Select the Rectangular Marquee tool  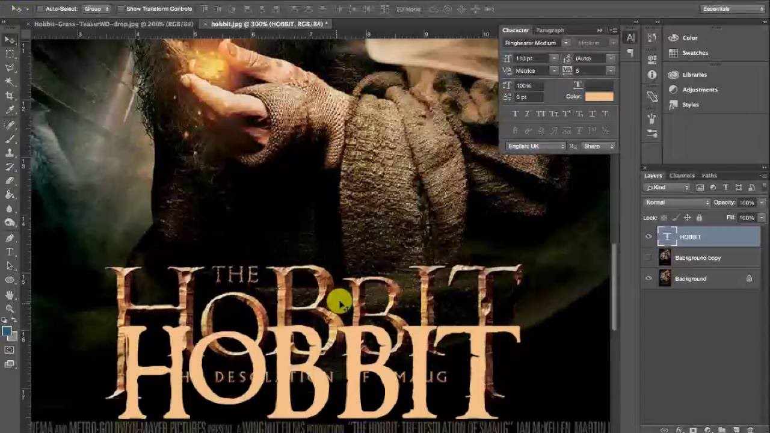10,54
